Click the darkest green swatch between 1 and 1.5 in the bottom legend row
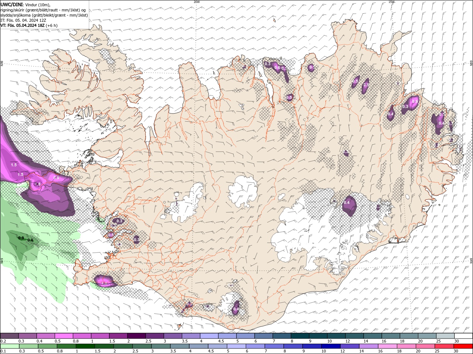 coord(85,346)
